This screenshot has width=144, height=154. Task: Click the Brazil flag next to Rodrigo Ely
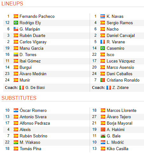[x=16, y=23]
